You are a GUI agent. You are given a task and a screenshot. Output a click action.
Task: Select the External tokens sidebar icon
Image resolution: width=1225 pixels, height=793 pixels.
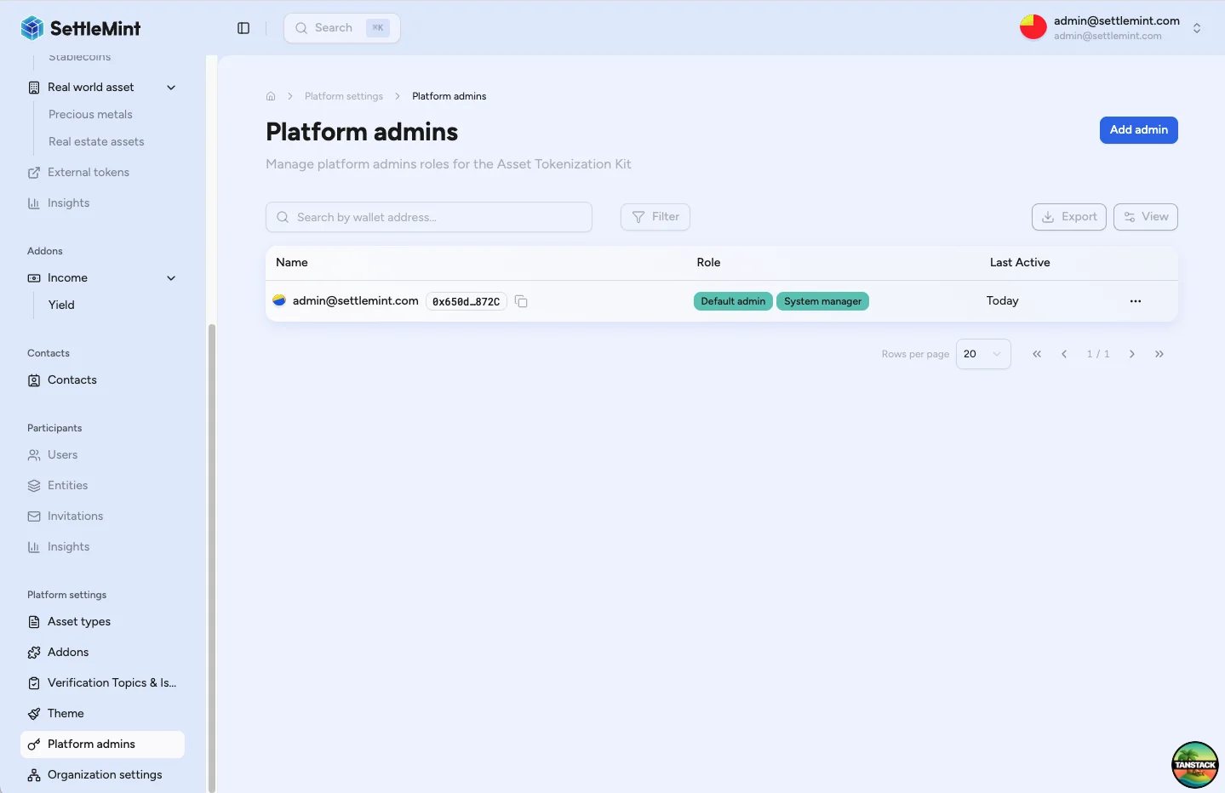click(x=31, y=172)
